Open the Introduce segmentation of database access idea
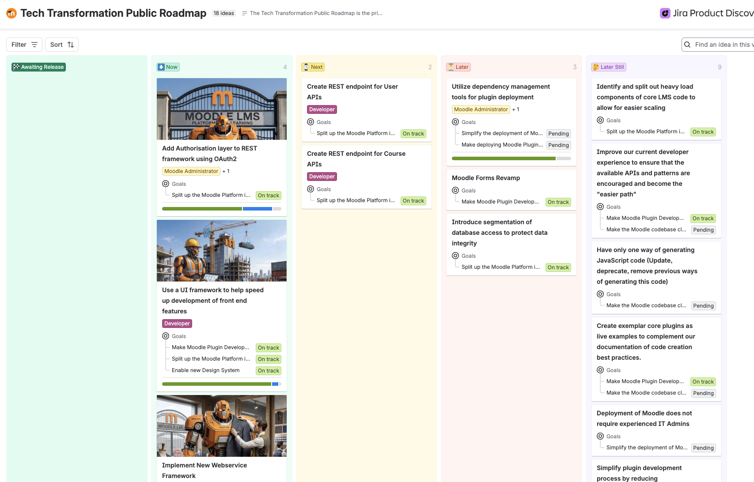Screen dimensions: 754x482 coord(500,233)
